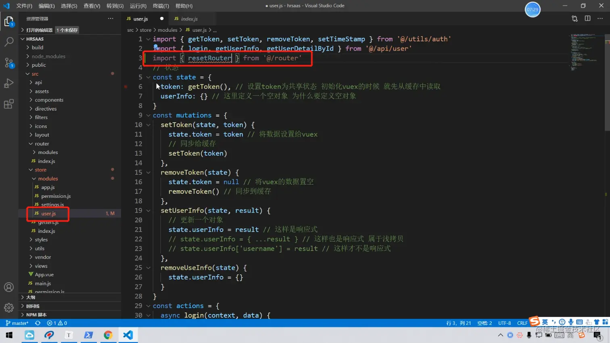Image resolution: width=610 pixels, height=343 pixels.
Task: Expand the public folder
Action: (70, 65)
